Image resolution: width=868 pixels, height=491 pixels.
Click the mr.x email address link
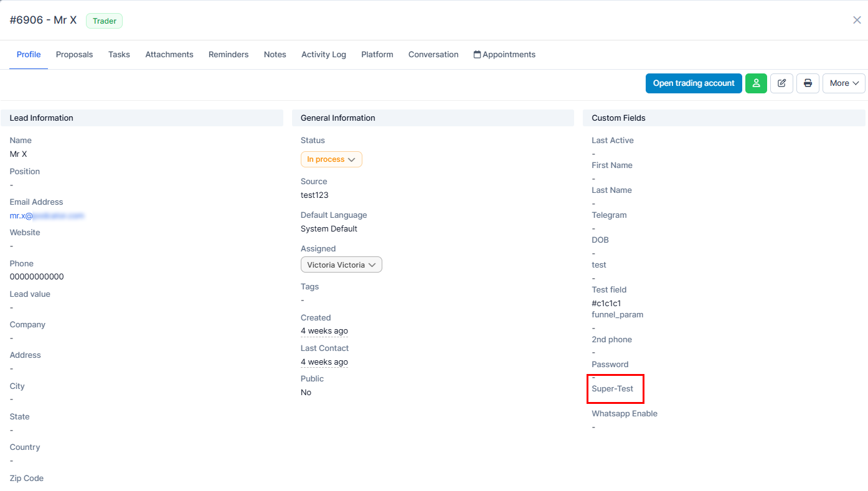[47, 216]
